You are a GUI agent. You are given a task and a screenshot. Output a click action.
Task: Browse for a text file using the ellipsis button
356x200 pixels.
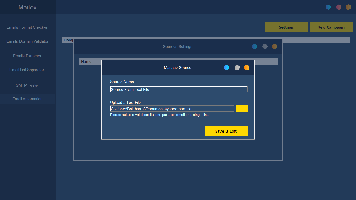click(x=242, y=108)
